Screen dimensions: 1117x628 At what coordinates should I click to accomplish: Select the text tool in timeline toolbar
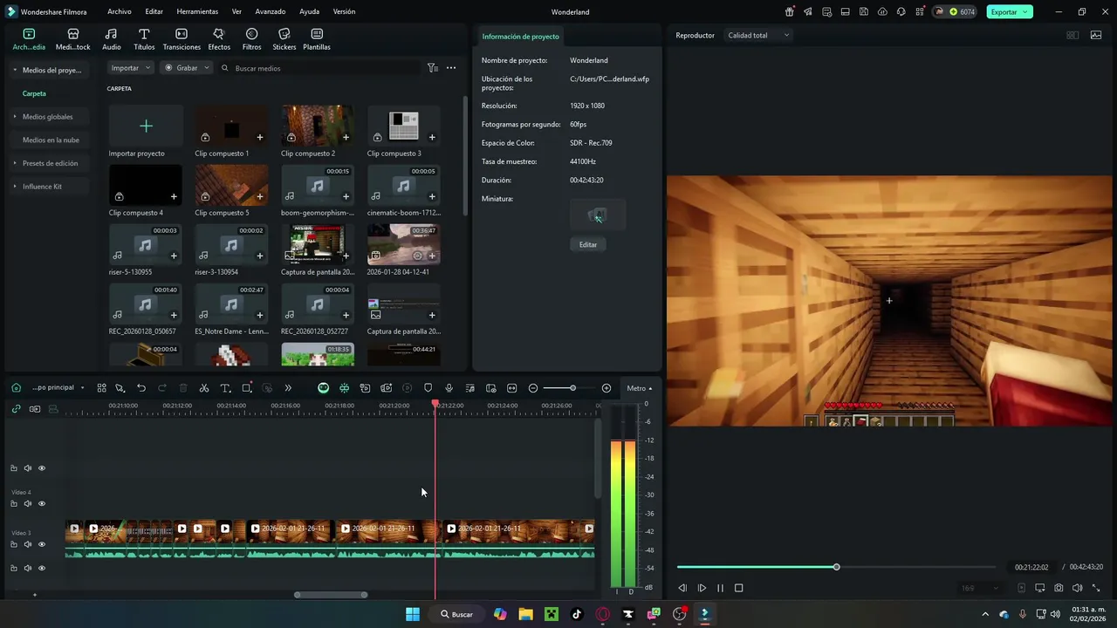tap(225, 388)
